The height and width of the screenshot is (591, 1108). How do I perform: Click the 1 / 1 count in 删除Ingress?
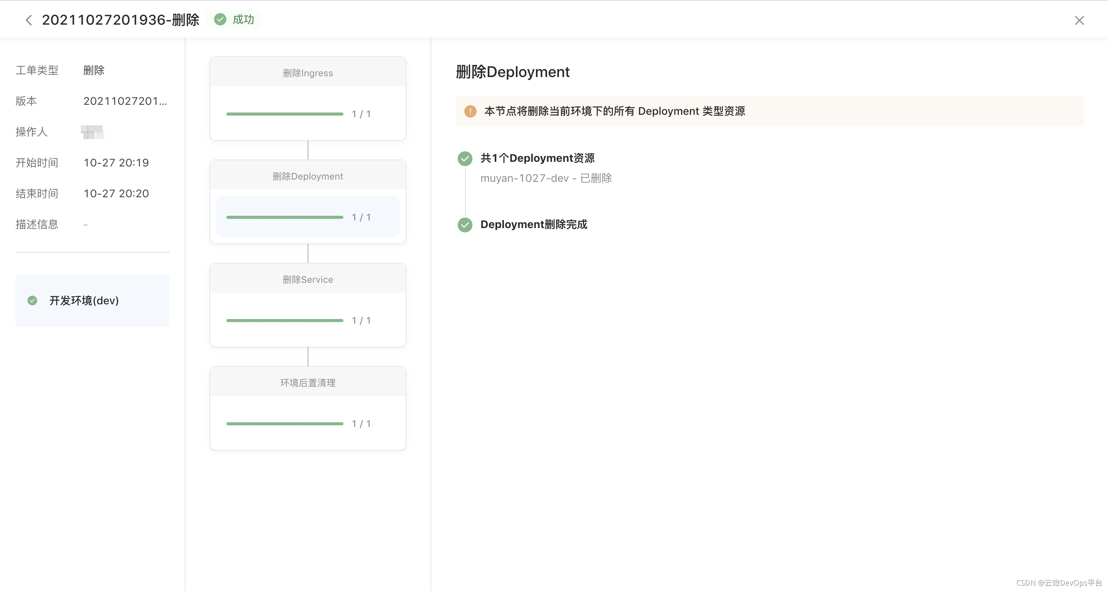361,114
